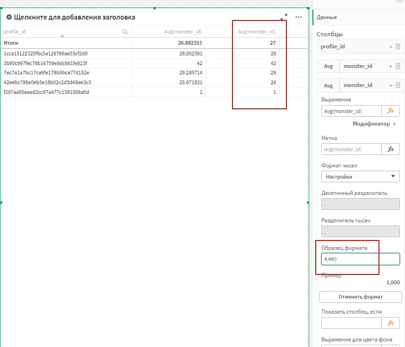Click the profile_id sort arrow
This screenshot has height=347, width=405.
point(62,36)
